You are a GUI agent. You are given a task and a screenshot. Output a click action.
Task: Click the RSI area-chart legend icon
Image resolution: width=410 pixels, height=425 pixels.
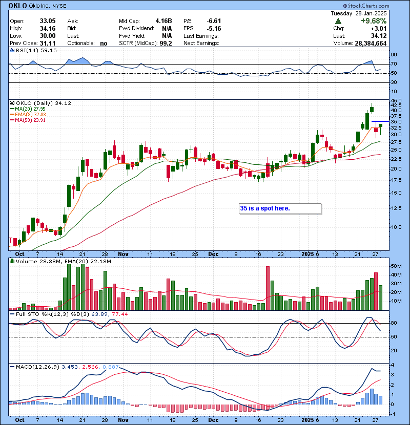(x=12, y=50)
